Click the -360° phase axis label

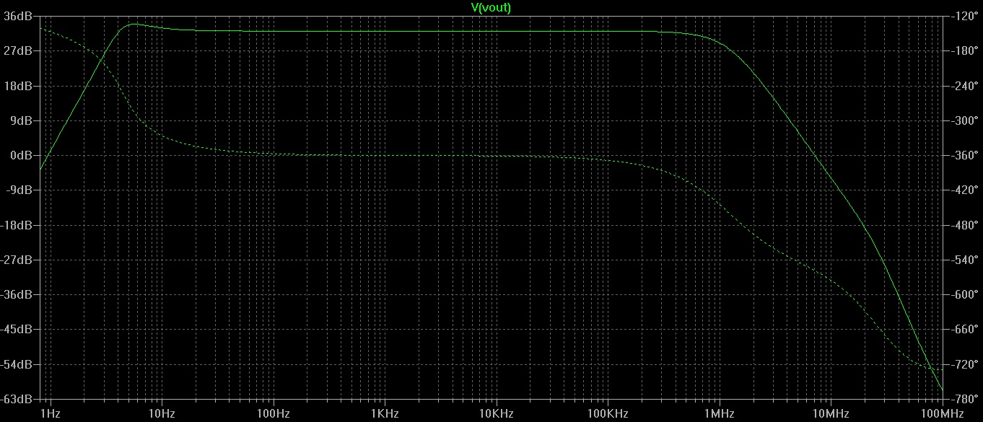click(x=965, y=155)
